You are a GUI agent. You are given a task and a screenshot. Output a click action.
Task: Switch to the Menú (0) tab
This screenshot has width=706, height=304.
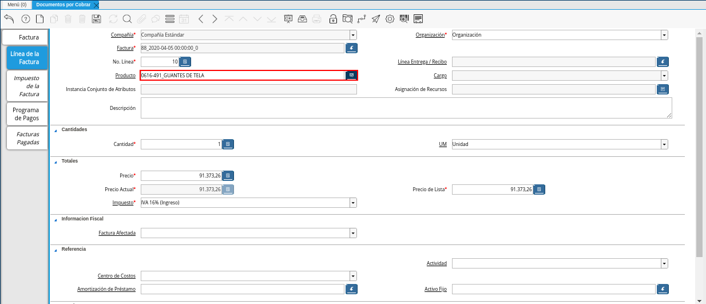(17, 5)
